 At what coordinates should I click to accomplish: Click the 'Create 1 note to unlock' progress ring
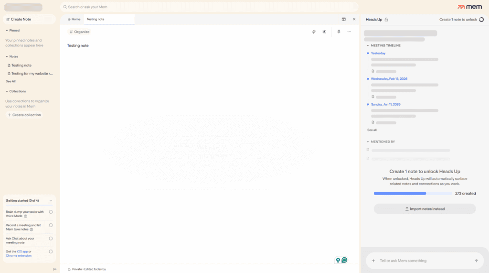pyautogui.click(x=481, y=20)
